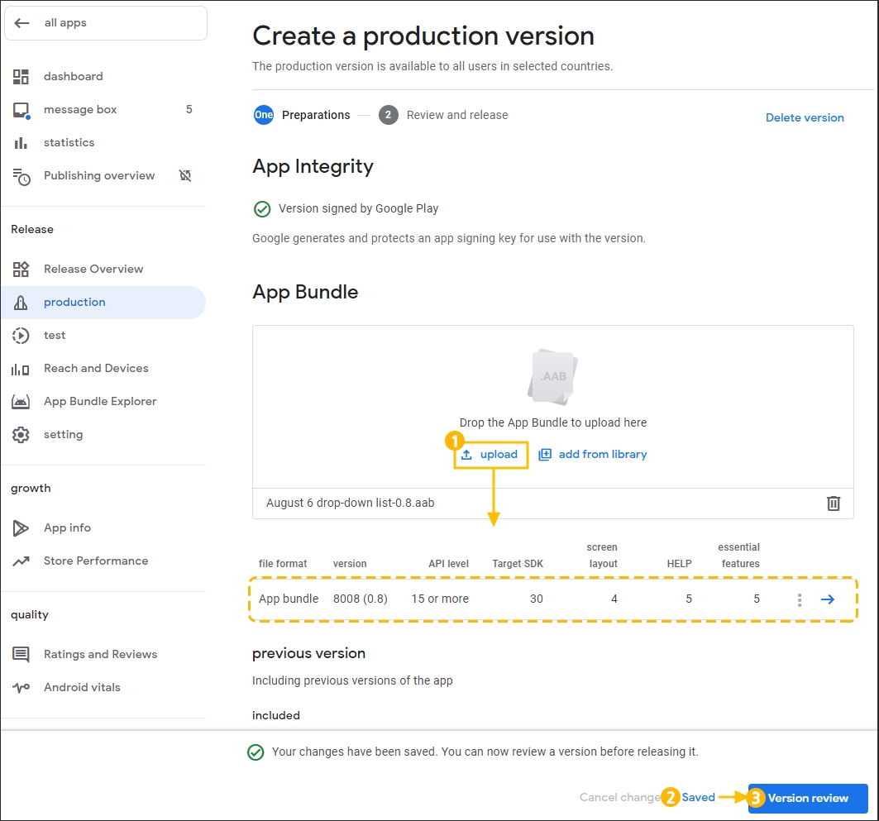This screenshot has width=879, height=821.
Task: Click the setting gear icon
Action: tap(21, 435)
